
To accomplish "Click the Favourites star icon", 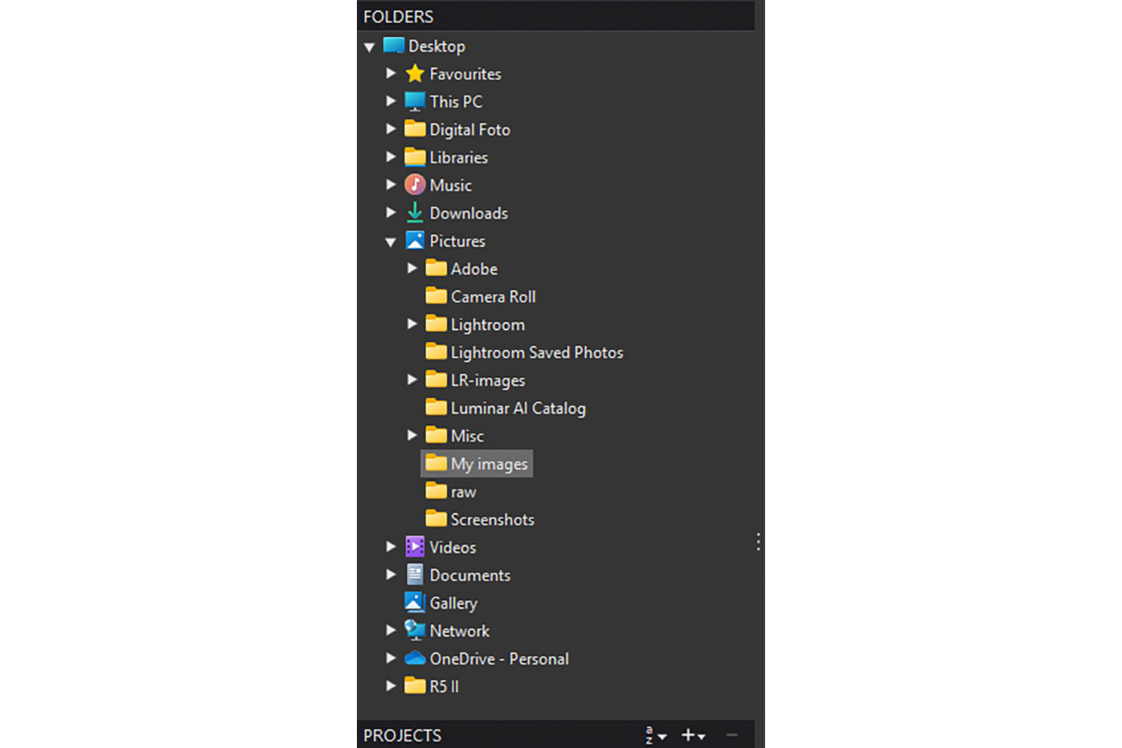I will (x=414, y=73).
